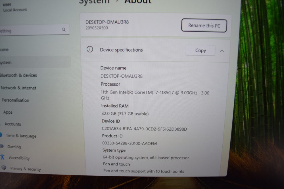Open Gaming settings
This screenshot has height=189, width=284.
coord(14,147)
